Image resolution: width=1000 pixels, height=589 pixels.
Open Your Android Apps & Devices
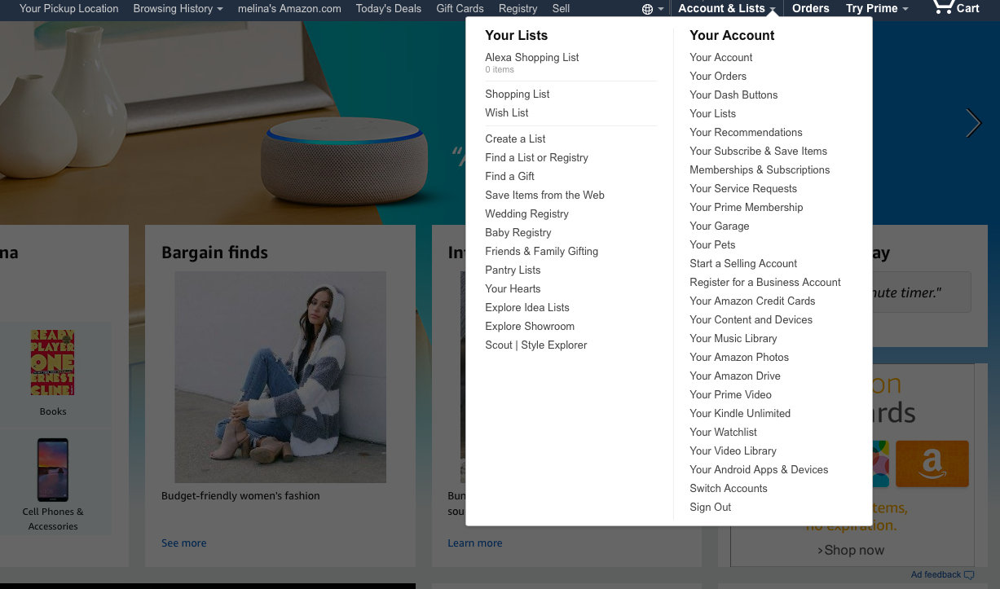[x=759, y=469]
